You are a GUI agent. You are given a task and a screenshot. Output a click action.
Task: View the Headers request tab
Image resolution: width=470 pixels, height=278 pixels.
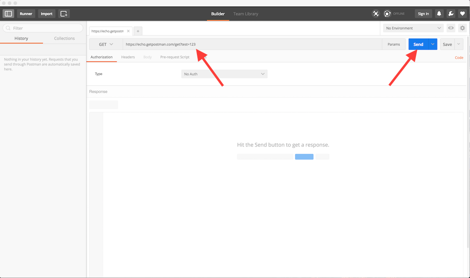(128, 57)
